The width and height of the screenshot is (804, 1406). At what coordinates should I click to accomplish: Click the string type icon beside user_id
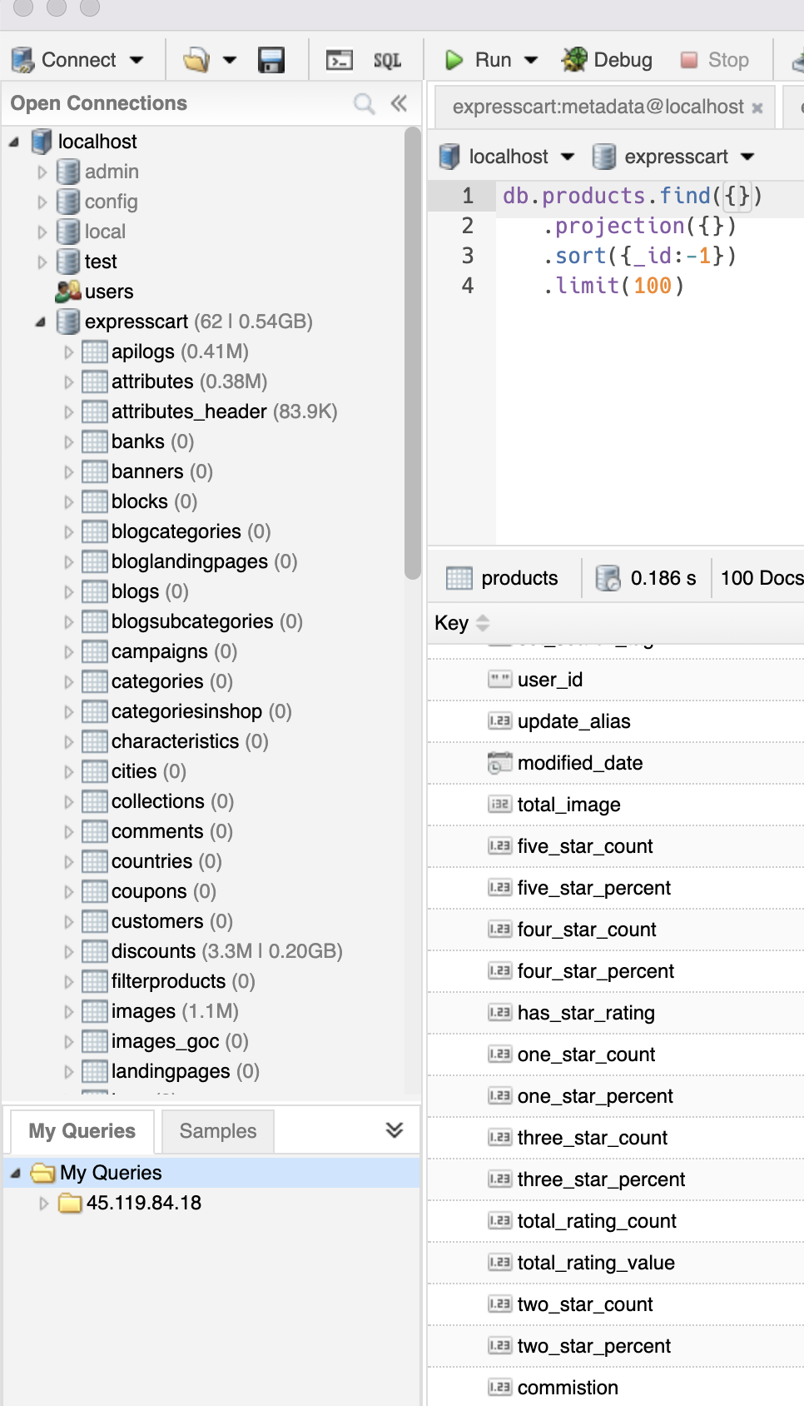coord(499,680)
